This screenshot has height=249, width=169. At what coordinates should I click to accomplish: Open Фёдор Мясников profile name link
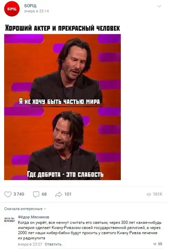33,217
